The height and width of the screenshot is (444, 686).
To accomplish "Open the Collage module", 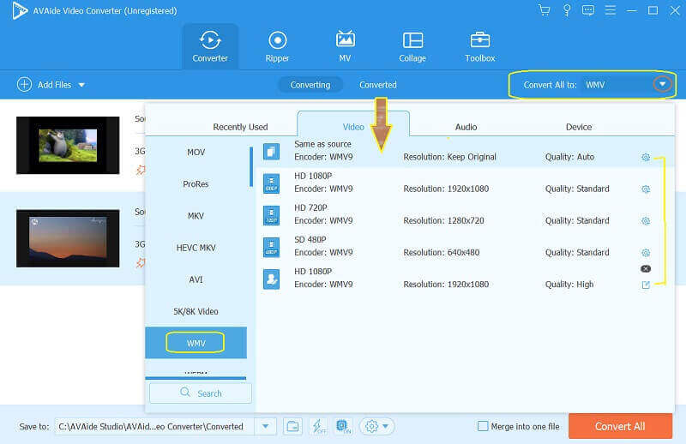I will coord(412,46).
